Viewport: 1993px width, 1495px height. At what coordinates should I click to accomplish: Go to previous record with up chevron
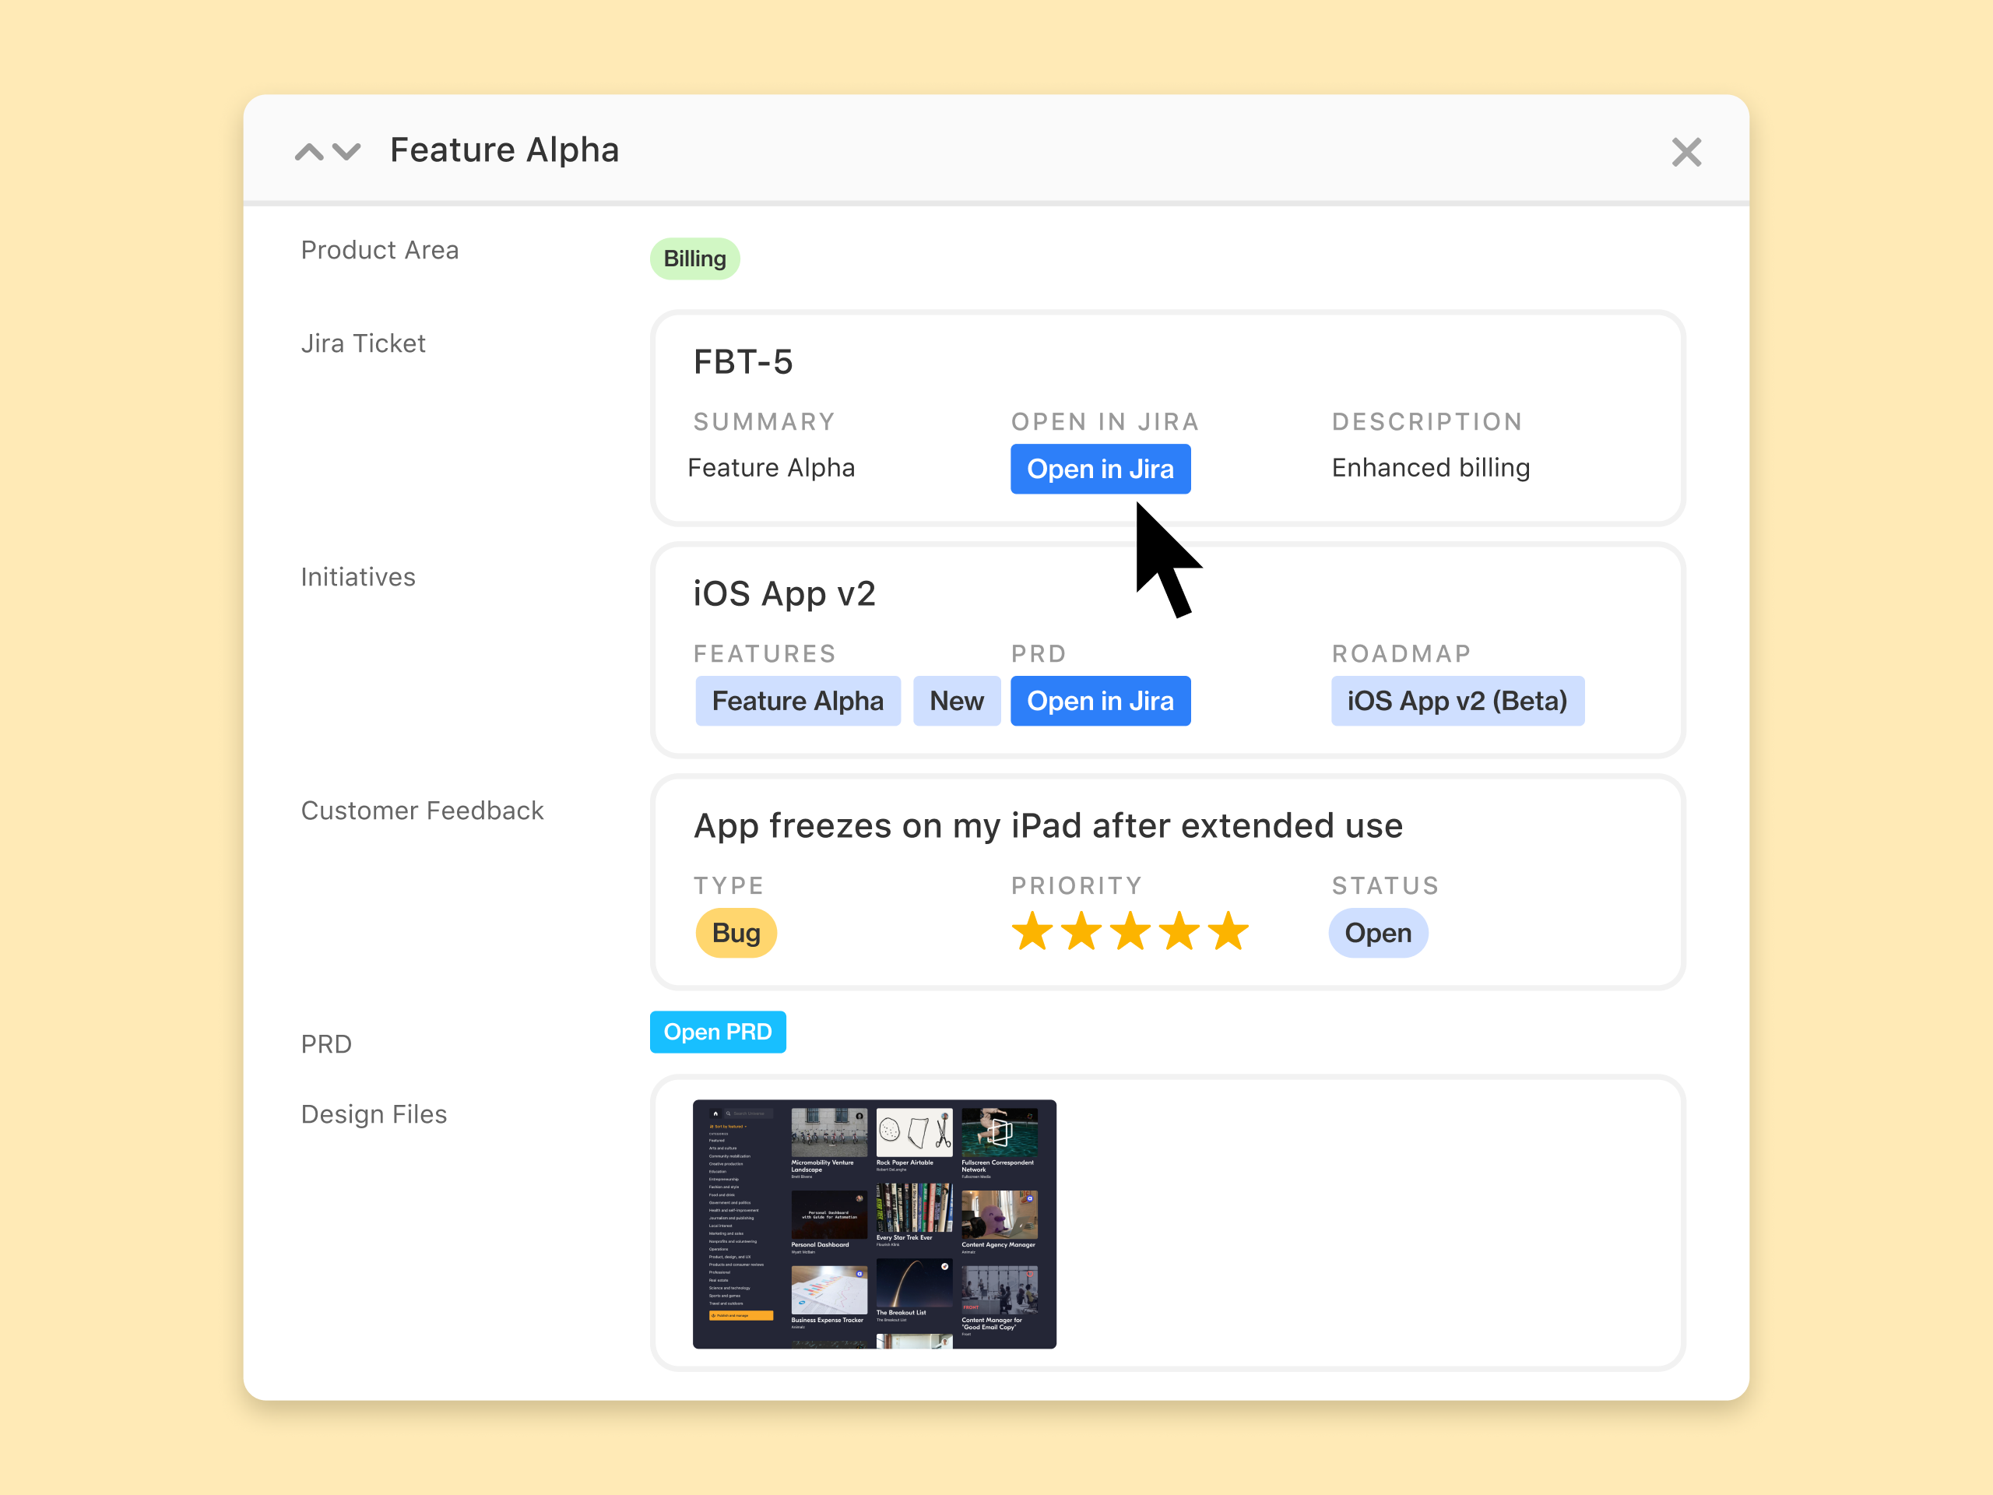pyautogui.click(x=309, y=151)
